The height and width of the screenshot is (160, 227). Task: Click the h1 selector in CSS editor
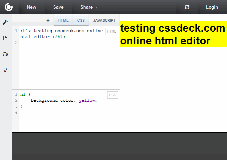tap(23, 94)
